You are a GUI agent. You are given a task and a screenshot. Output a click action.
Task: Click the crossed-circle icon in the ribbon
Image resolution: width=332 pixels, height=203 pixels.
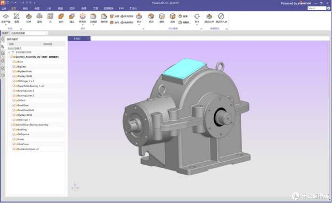(221, 16)
